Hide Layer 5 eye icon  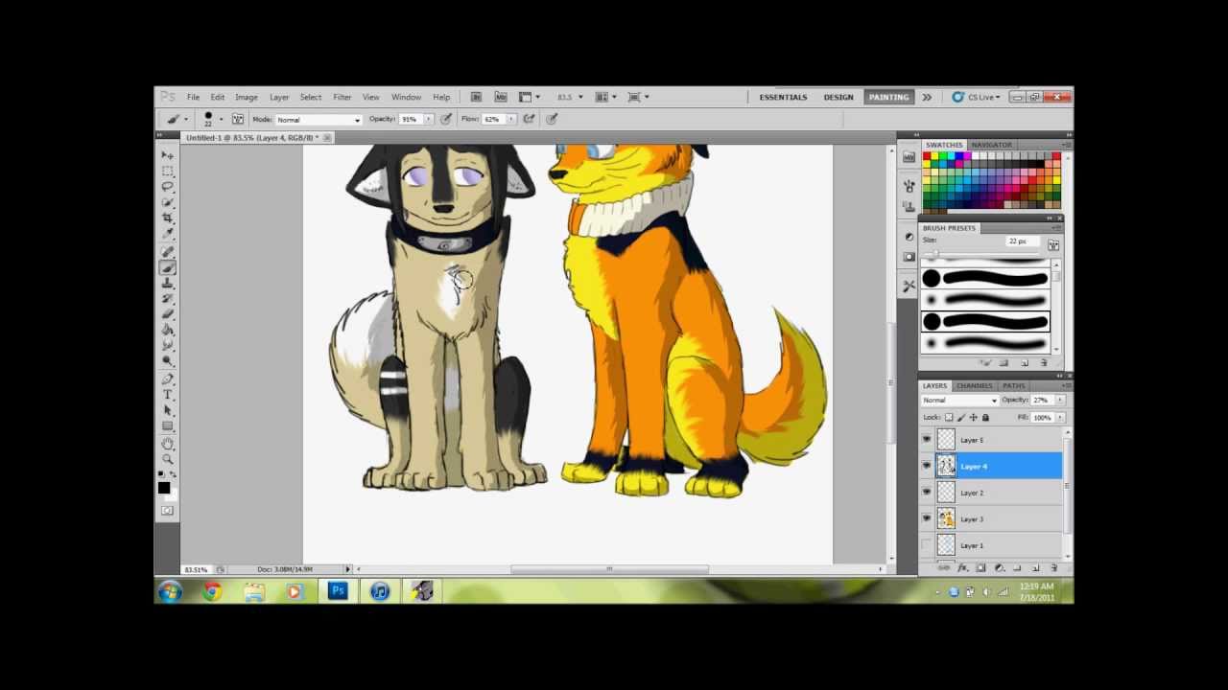click(927, 440)
